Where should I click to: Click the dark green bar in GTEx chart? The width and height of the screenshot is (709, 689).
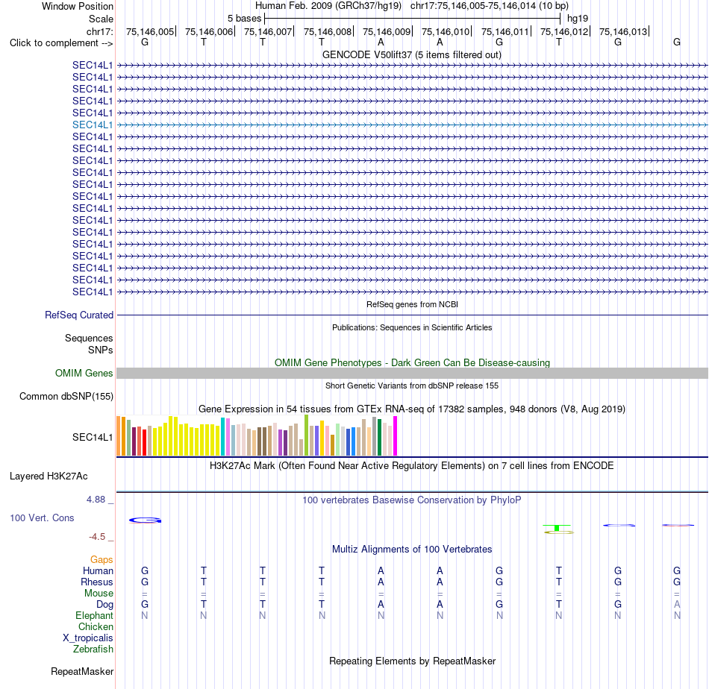click(x=380, y=438)
